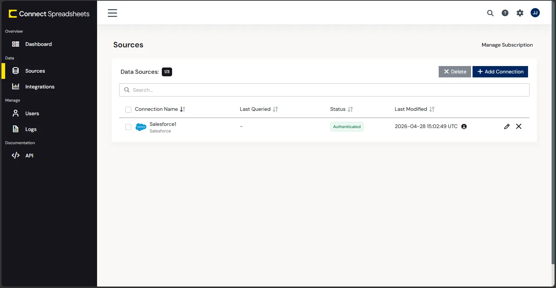Sort by Connection Name arrows
Screen dimensions: 556x288
[x=183, y=109]
